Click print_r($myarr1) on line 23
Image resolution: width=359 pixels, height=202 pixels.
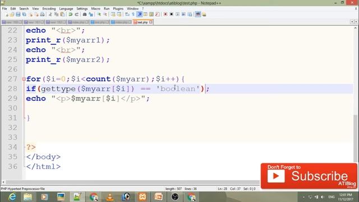coord(68,40)
